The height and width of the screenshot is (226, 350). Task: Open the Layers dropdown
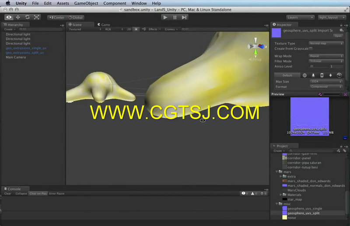point(300,17)
